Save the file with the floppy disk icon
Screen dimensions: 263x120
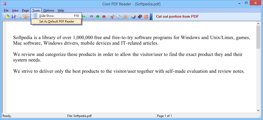click(14, 17)
